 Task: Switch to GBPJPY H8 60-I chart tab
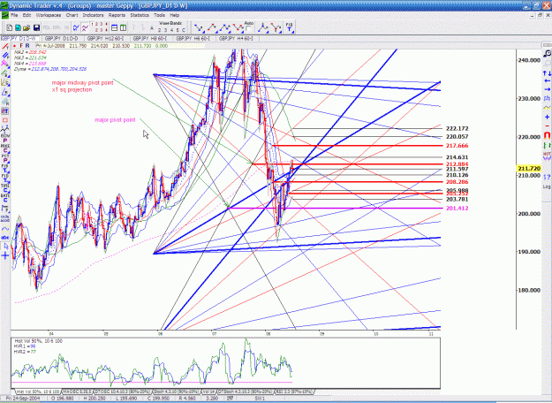[150, 38]
